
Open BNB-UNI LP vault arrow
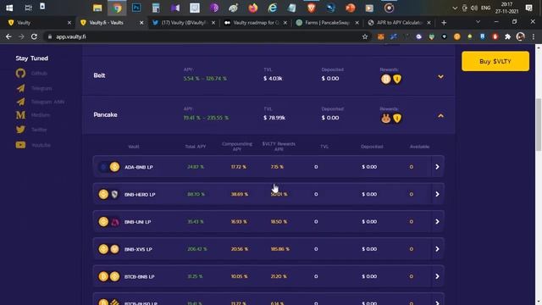point(437,222)
